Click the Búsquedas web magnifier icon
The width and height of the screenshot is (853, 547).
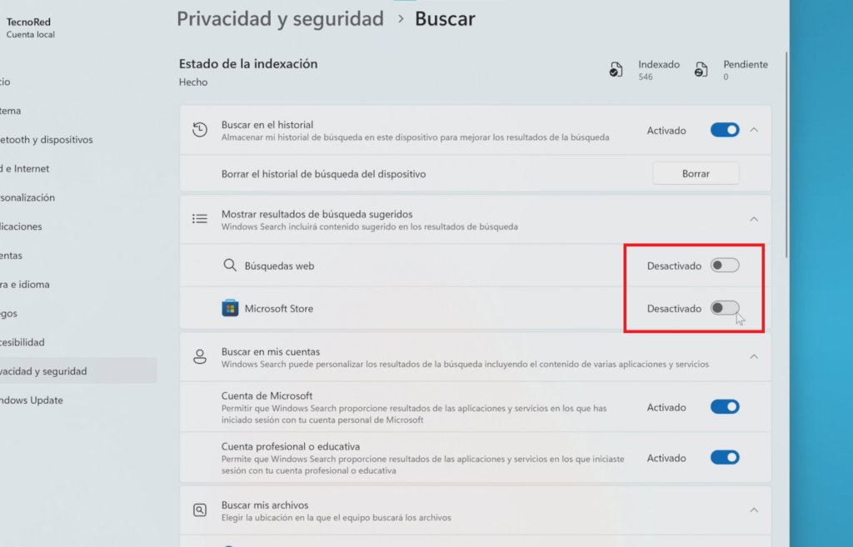pyautogui.click(x=230, y=266)
